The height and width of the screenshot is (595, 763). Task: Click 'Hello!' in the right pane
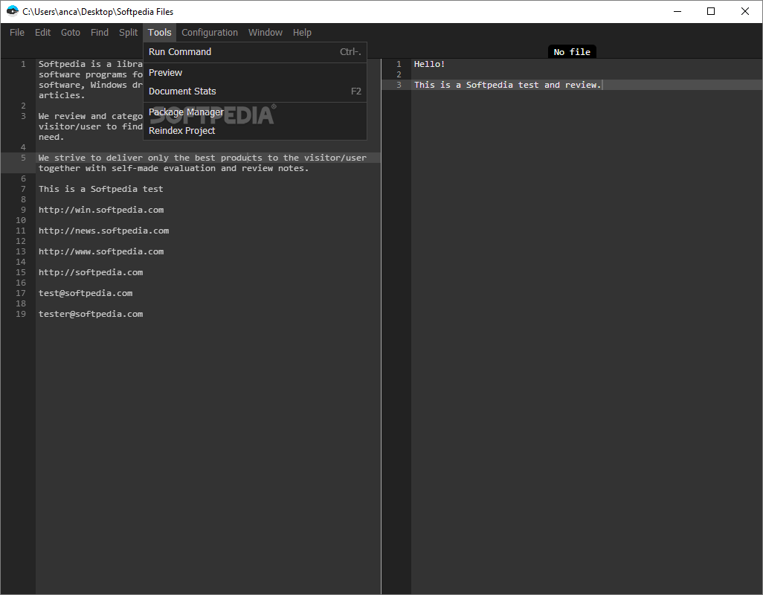[x=429, y=64]
